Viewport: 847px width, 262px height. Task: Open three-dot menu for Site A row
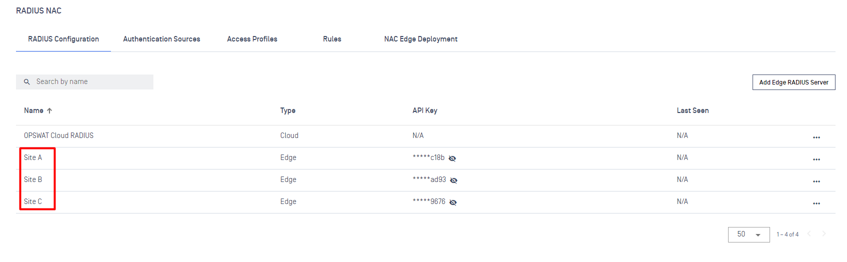816,159
